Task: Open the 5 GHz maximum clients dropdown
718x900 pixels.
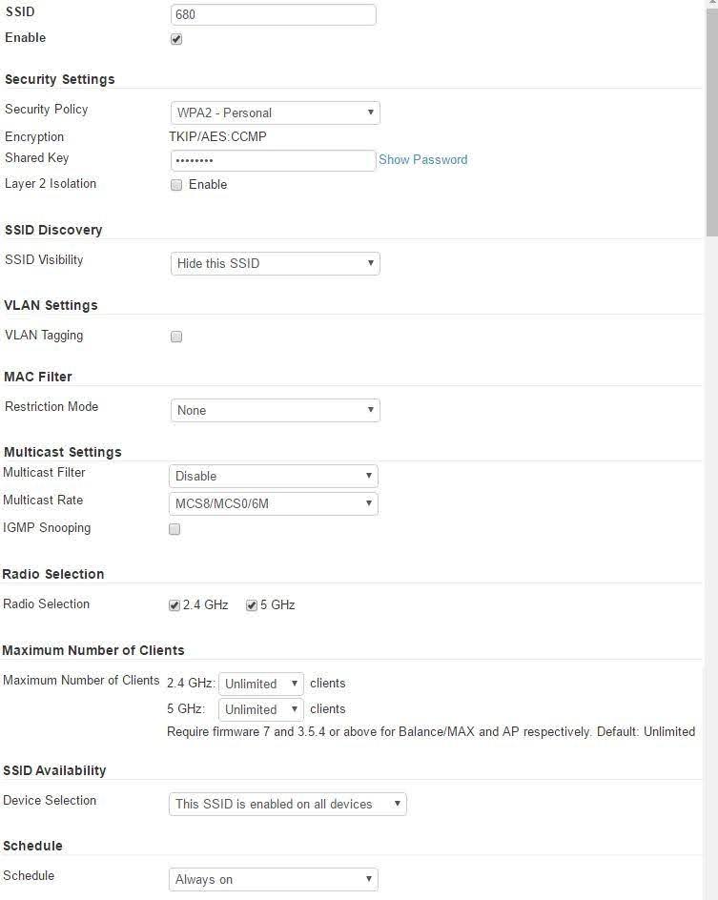Action: coord(260,709)
